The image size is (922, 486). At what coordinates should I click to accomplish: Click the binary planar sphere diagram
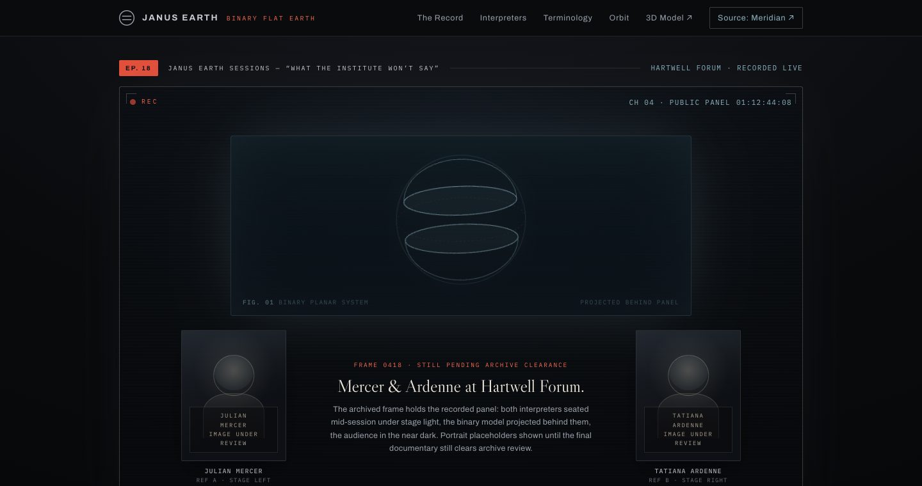coord(461,219)
